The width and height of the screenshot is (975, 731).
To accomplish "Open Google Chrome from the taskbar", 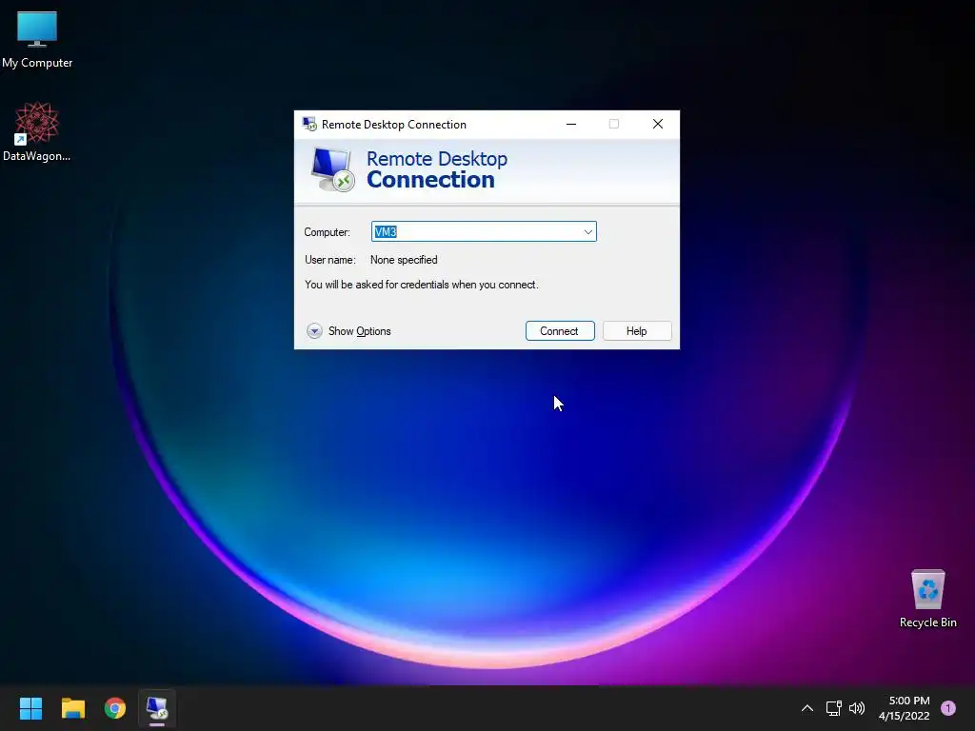I will tap(115, 708).
